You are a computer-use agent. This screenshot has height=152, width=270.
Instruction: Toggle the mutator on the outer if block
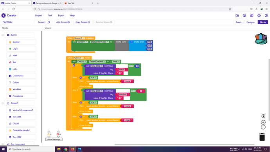tap(74, 65)
